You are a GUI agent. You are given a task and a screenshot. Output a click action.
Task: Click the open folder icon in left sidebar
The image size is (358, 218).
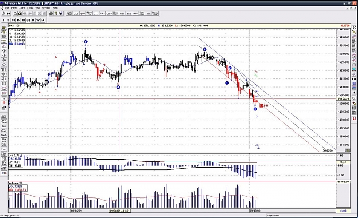(x=4, y=27)
